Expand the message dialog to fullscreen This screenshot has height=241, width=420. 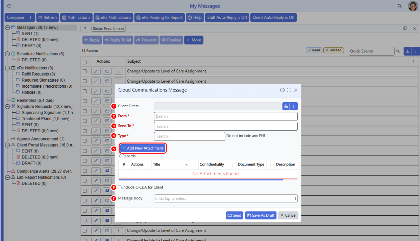[x=289, y=90]
